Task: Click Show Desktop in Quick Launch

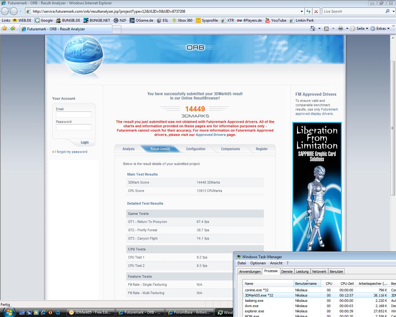Action: click(22, 312)
